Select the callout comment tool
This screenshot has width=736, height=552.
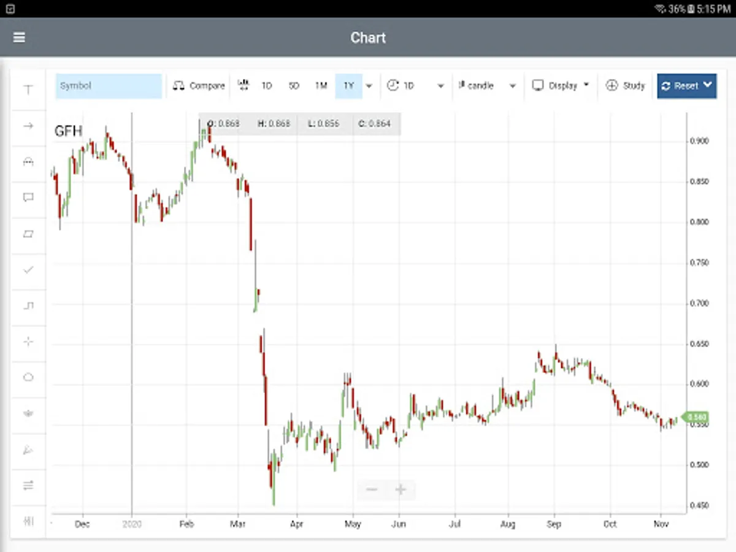pyautogui.click(x=28, y=197)
